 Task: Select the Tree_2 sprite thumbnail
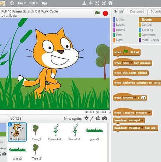36,151
